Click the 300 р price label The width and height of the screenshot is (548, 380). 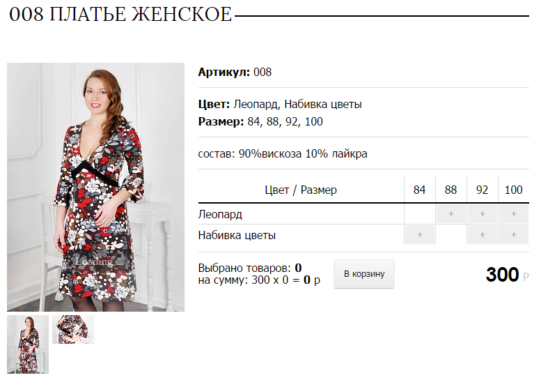(508, 274)
